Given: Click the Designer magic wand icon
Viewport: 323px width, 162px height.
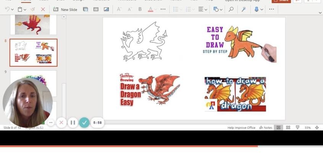Looking at the screenshot, I should [244, 9].
